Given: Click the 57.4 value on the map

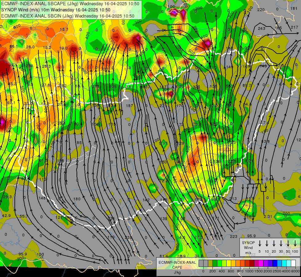Looking at the screenshot, I should [265, 123].
